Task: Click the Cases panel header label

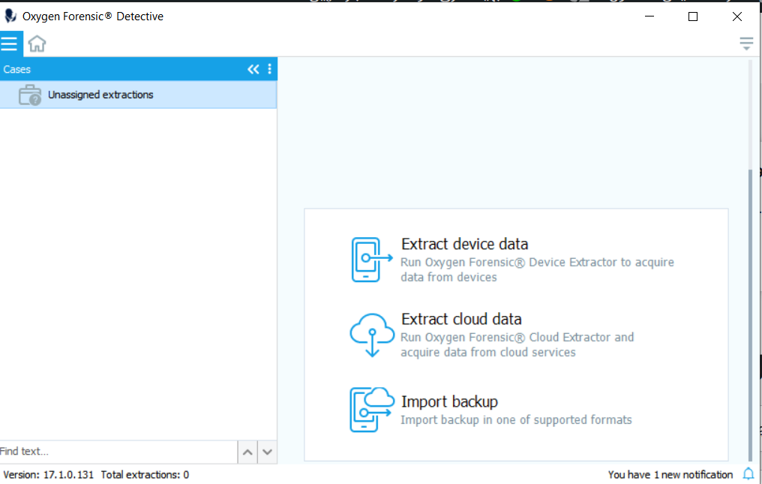Action: 17,70
